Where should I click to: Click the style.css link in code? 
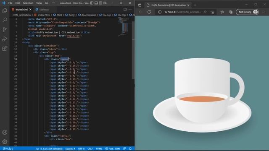click(x=74, y=36)
